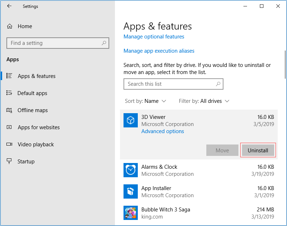Open Video playback section
287x226 pixels.
(36, 144)
